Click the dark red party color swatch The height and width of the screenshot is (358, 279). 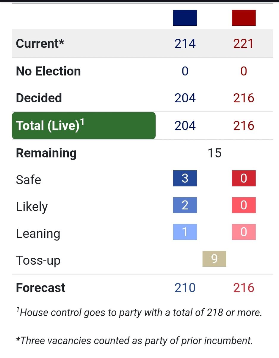[244, 18]
